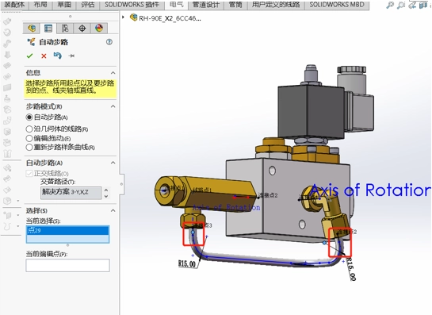The height and width of the screenshot is (315, 432).
Task: Open the DisplayManager color-ball tab
Action: pos(99,28)
